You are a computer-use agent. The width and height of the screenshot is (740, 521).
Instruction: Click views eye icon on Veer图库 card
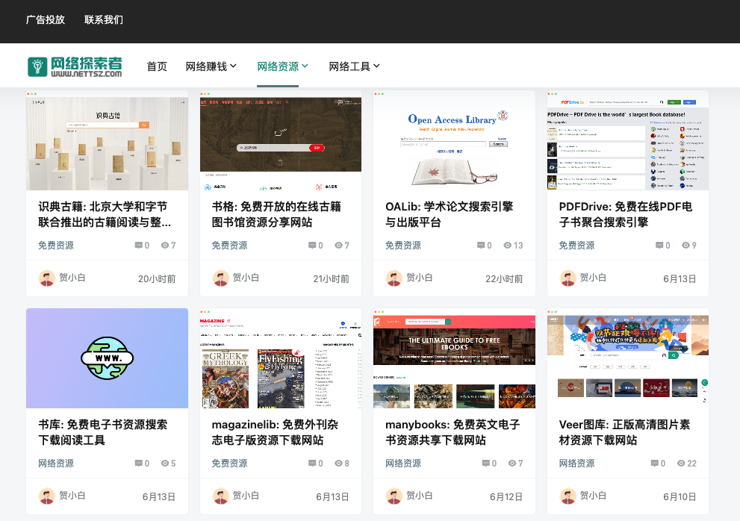point(681,464)
